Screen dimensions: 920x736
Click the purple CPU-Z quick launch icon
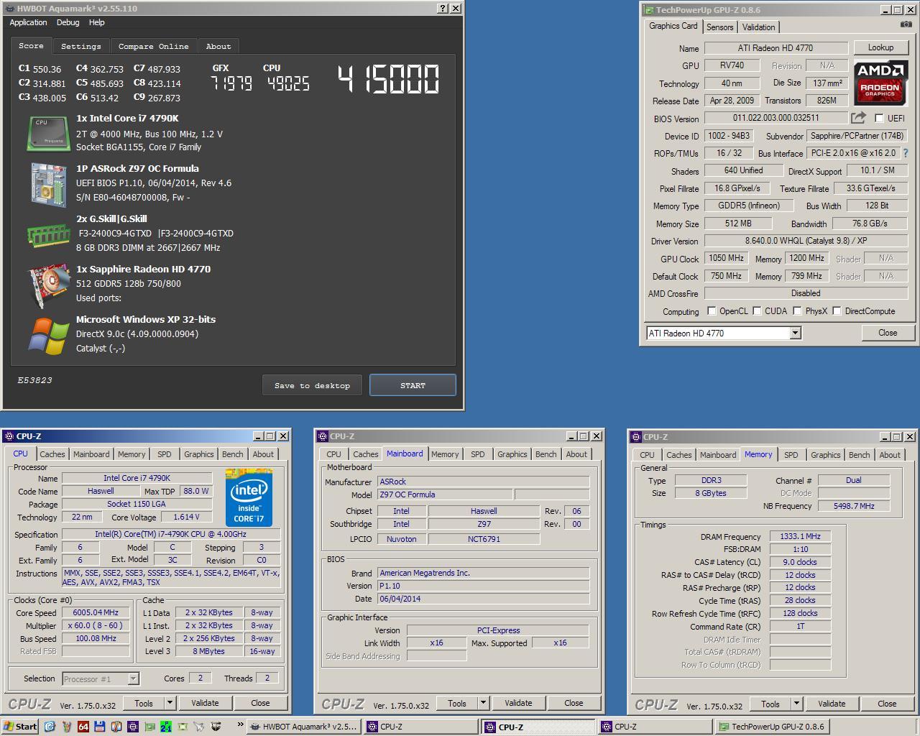(x=132, y=727)
